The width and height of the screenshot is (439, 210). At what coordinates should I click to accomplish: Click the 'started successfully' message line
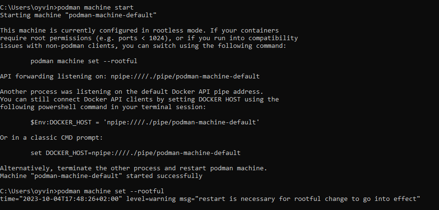click(x=101, y=176)
